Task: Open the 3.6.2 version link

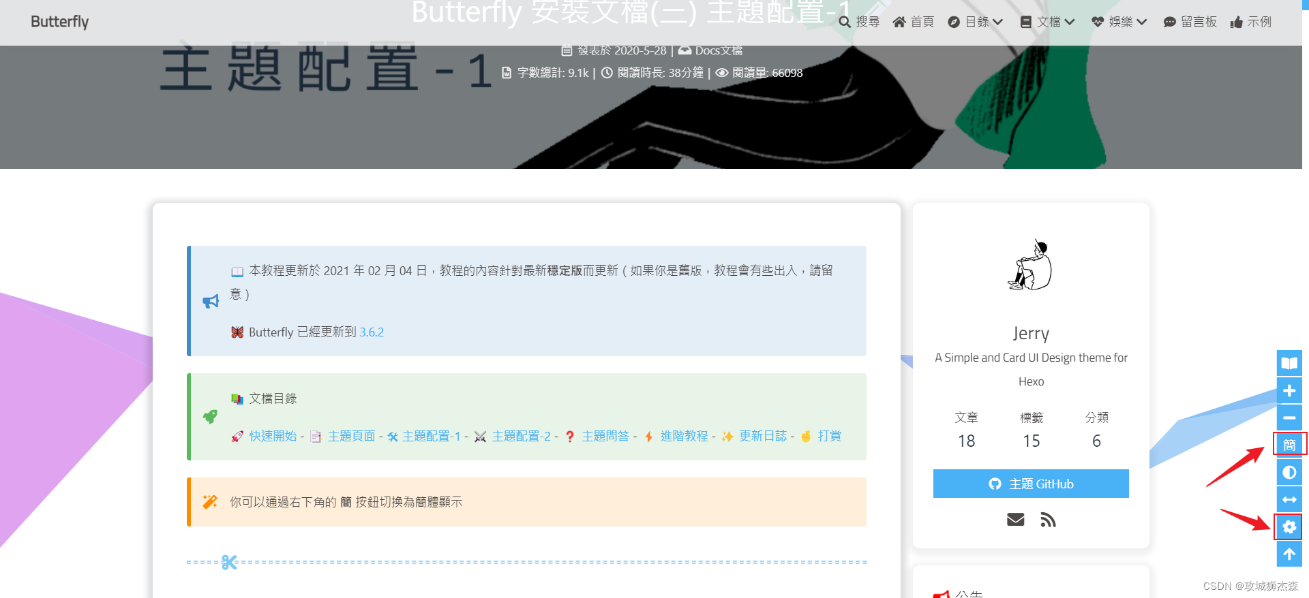Action: pyautogui.click(x=372, y=332)
